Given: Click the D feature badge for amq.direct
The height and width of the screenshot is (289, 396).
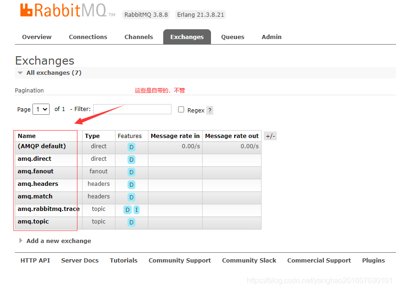Looking at the screenshot, I should (x=131, y=159).
